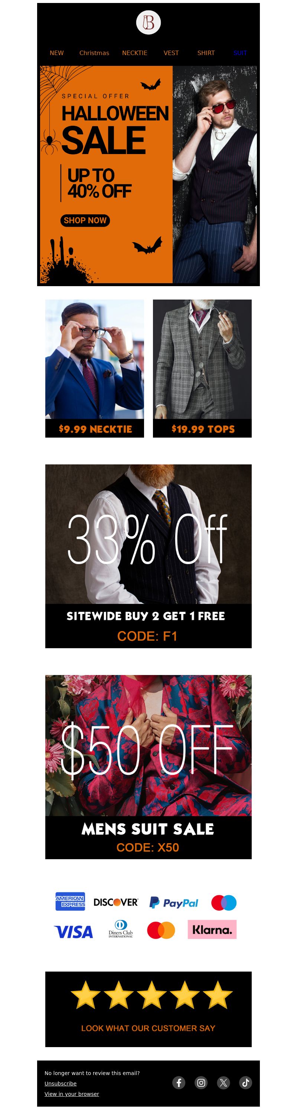Image resolution: width=297 pixels, height=1110 pixels.
Task: Select the Christmas navigation item
Action: click(x=94, y=53)
